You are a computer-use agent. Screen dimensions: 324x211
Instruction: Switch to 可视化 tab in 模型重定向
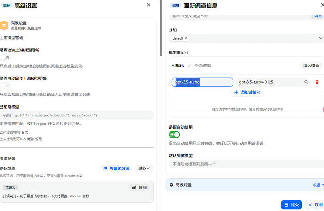point(178,65)
